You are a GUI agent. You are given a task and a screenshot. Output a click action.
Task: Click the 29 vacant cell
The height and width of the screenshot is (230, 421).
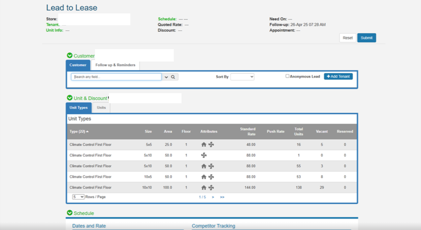pos(322,188)
